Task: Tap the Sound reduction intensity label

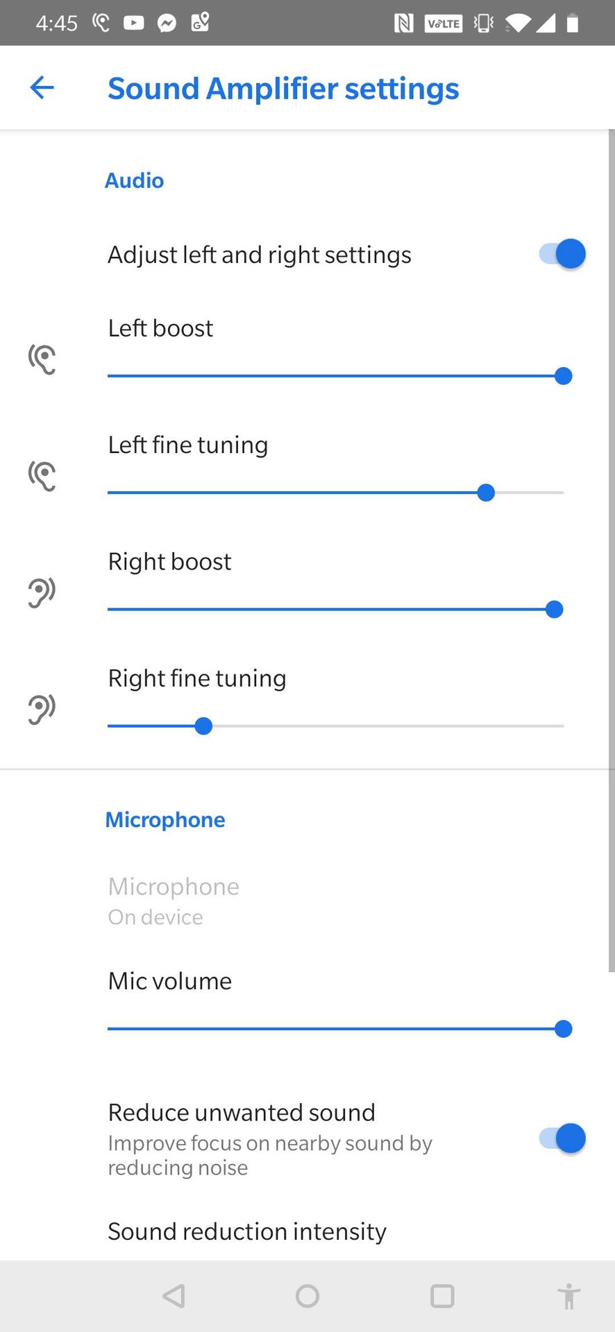Action: pyautogui.click(x=247, y=1231)
